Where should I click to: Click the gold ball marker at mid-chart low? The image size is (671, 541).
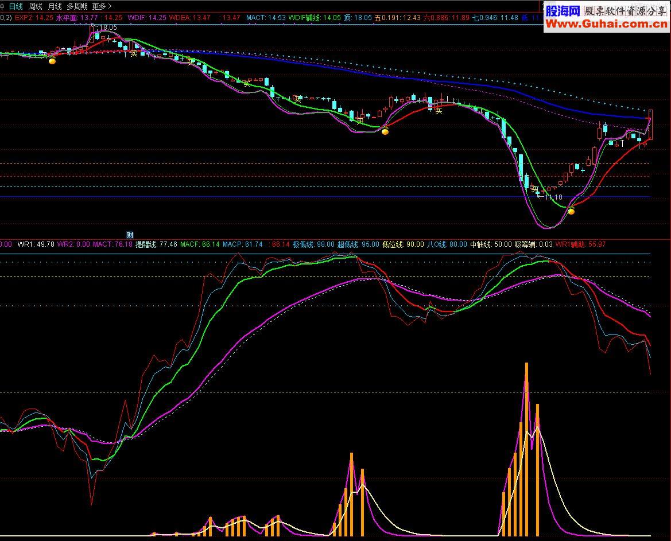coord(385,132)
